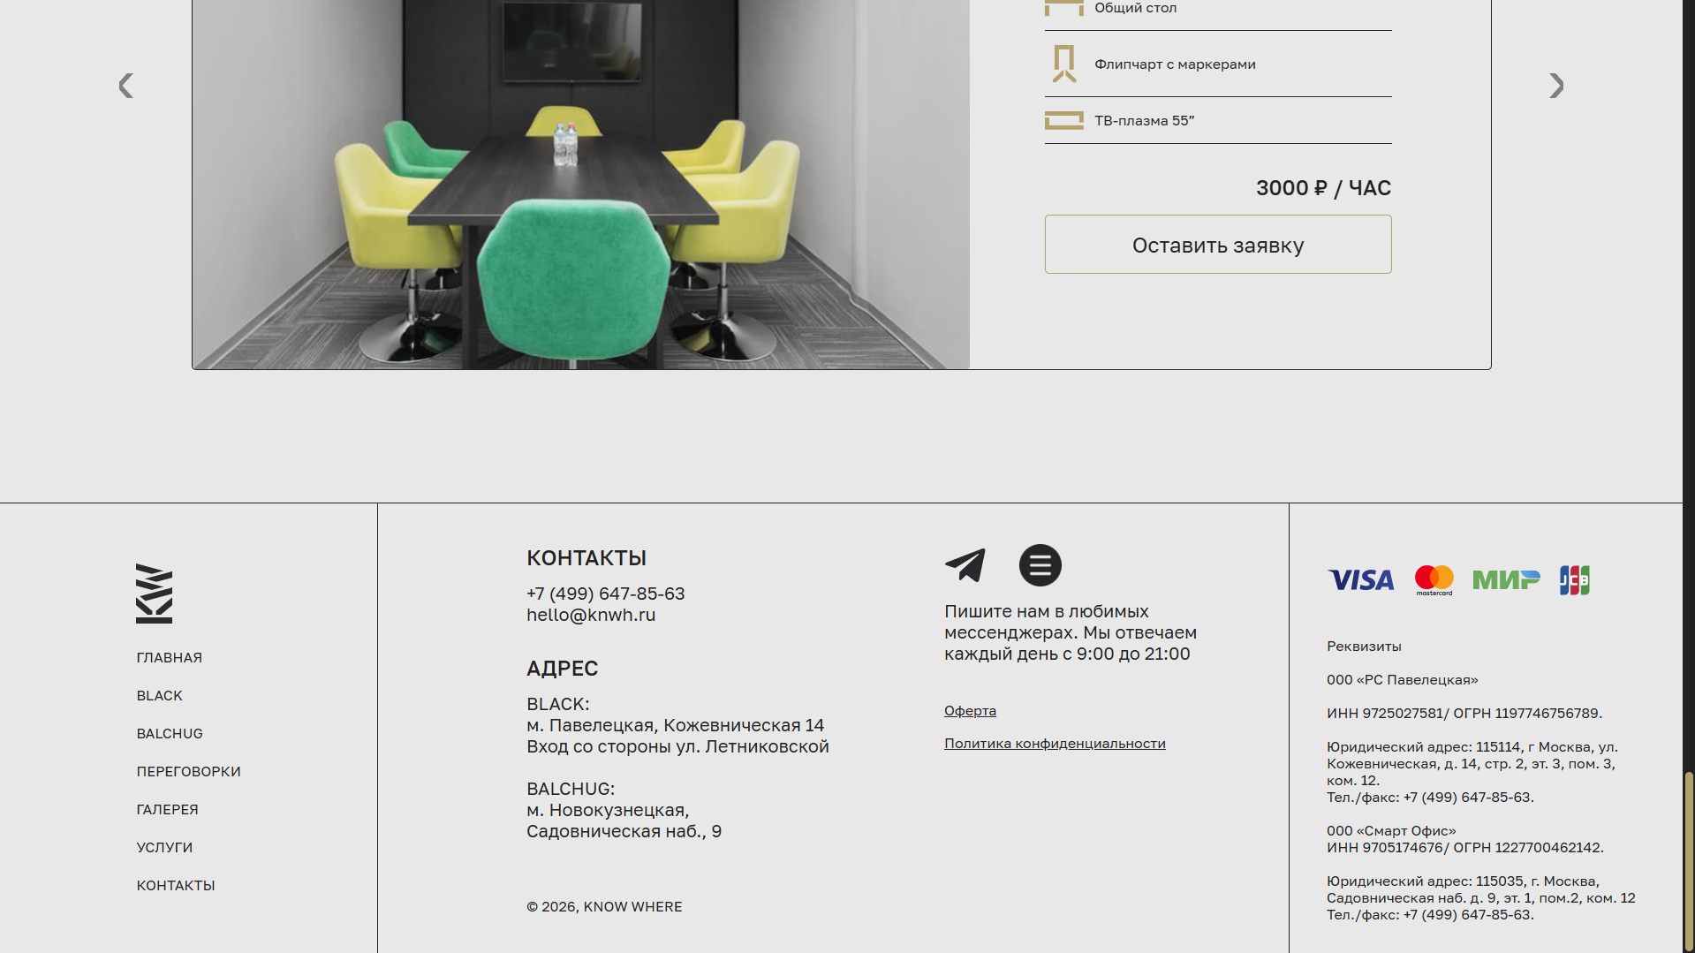Click the TV plasma icon

point(1064,121)
